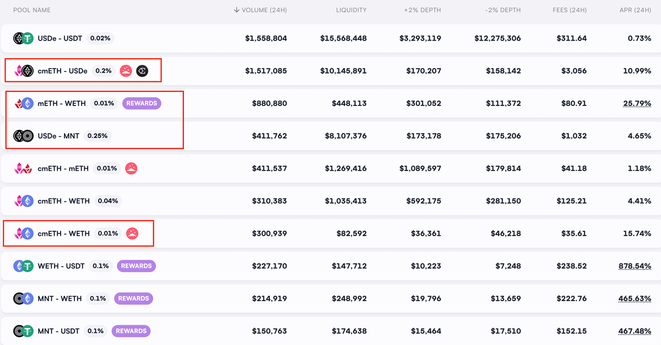This screenshot has height=345, width=661.
Task: Click the Fees (24H) column header
Action: [570, 10]
